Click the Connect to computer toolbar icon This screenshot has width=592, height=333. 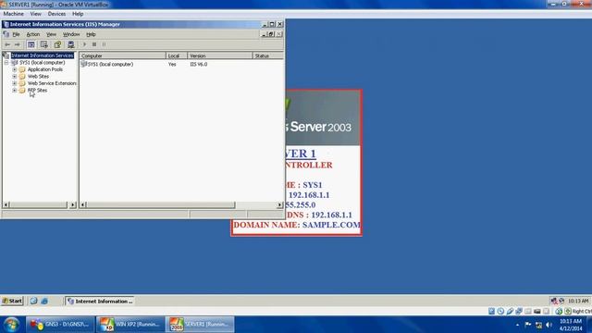pyautogui.click(x=70, y=44)
